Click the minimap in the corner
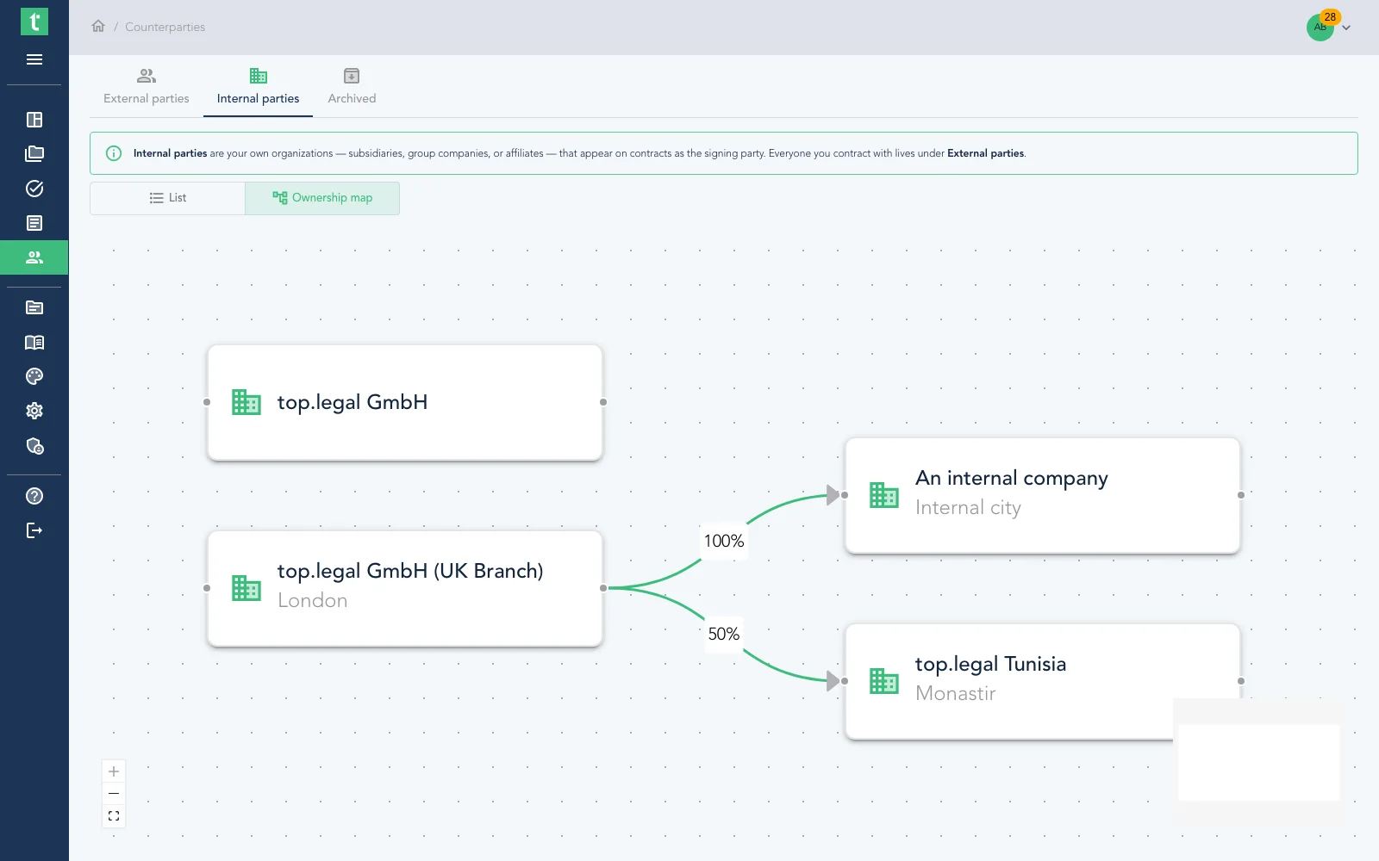This screenshot has height=861, width=1379. click(x=1258, y=762)
